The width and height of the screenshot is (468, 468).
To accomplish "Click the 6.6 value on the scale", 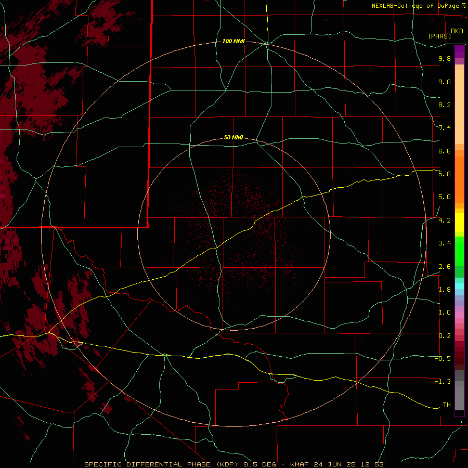I will coord(445,151).
